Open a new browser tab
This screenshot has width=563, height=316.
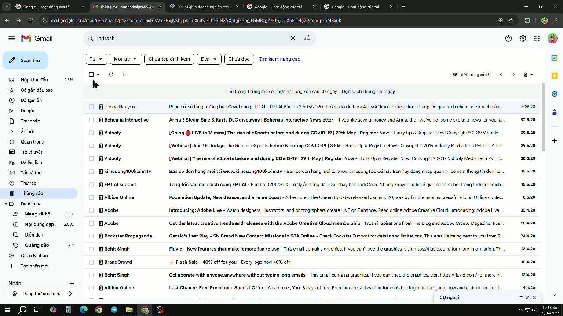pos(403,7)
